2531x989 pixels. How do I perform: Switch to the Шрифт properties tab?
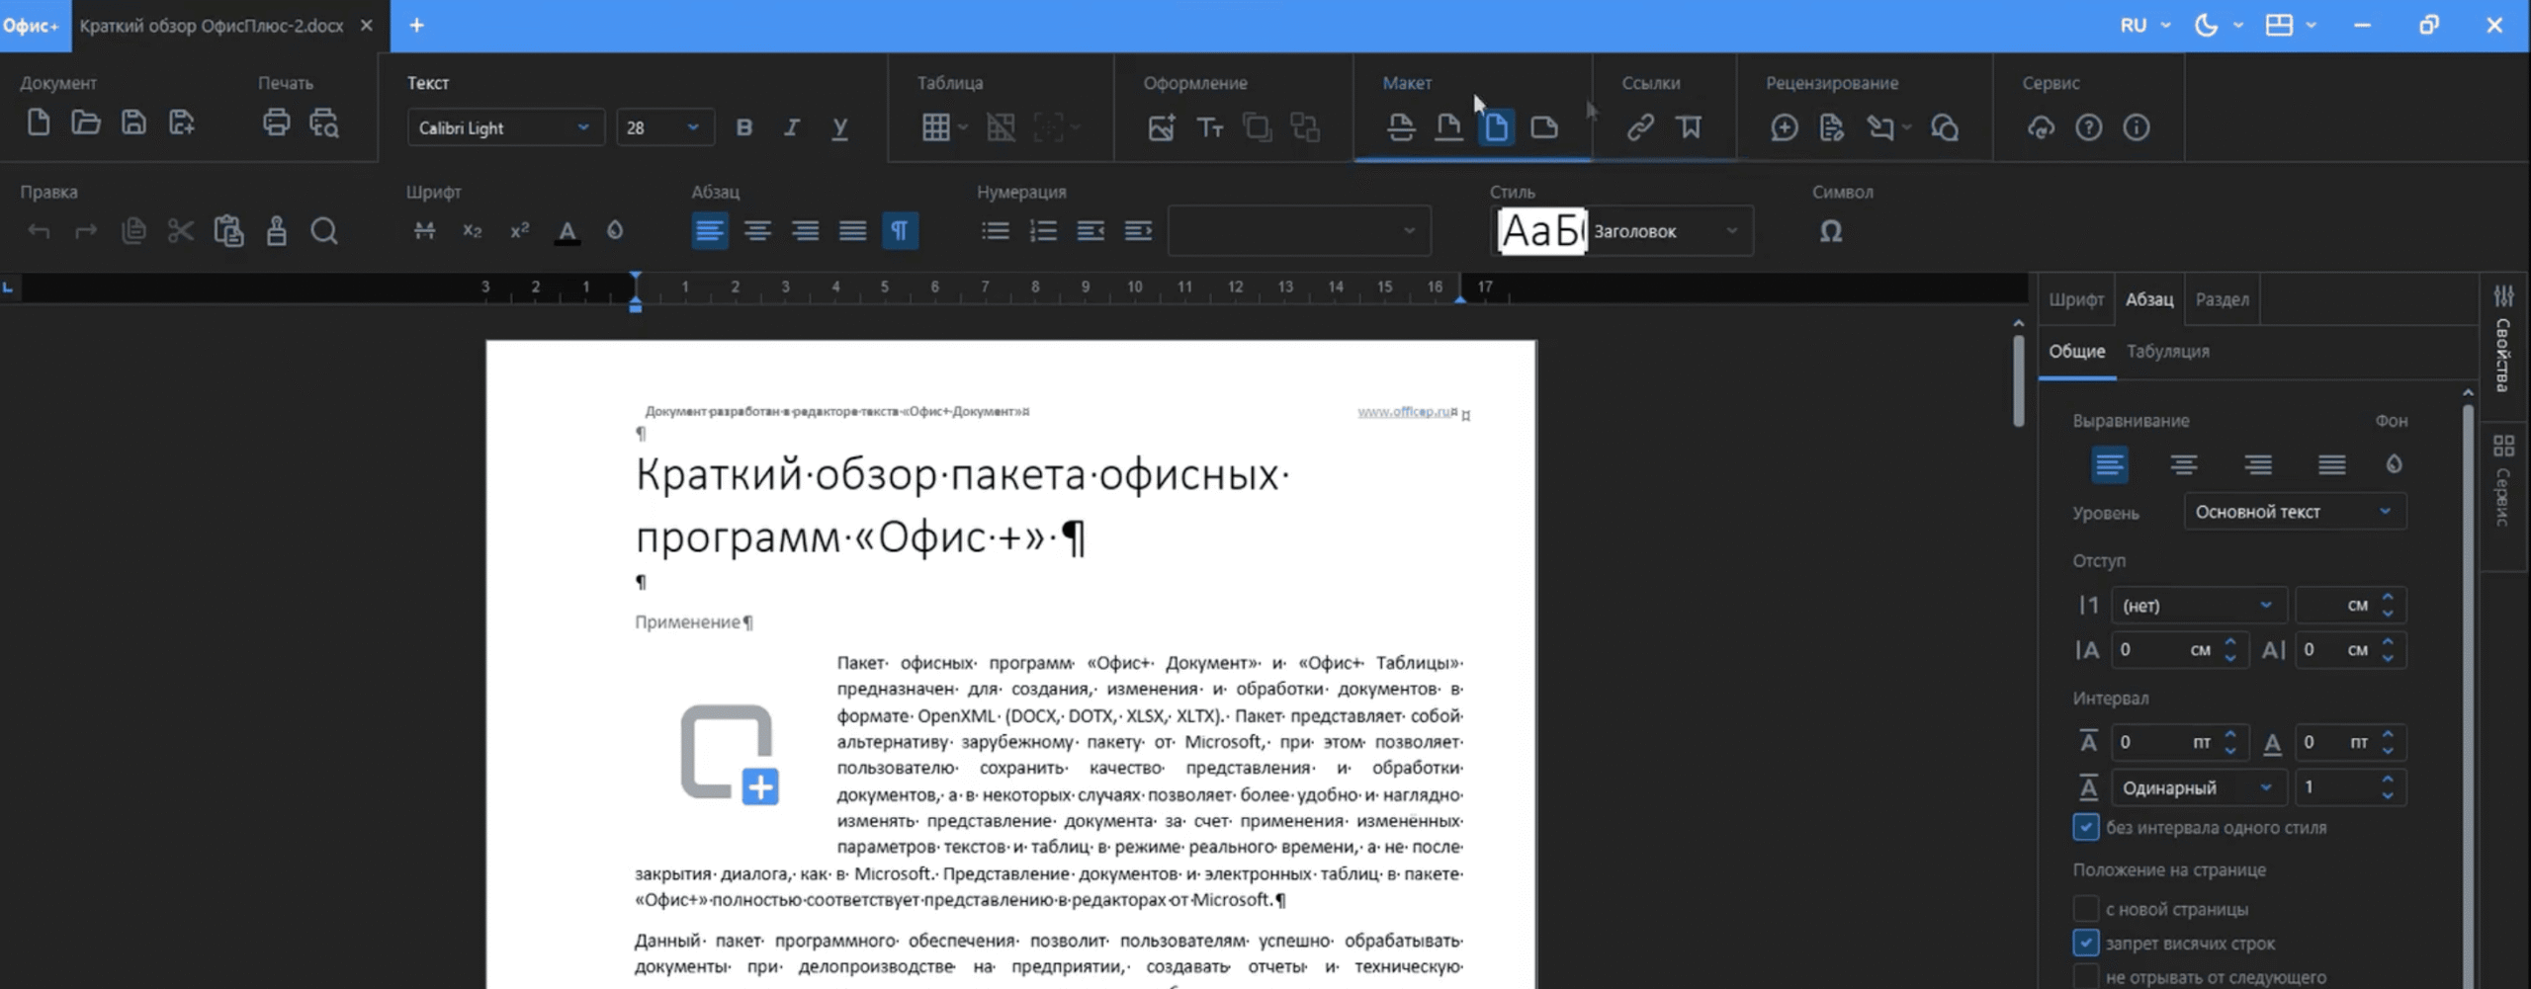(2075, 299)
